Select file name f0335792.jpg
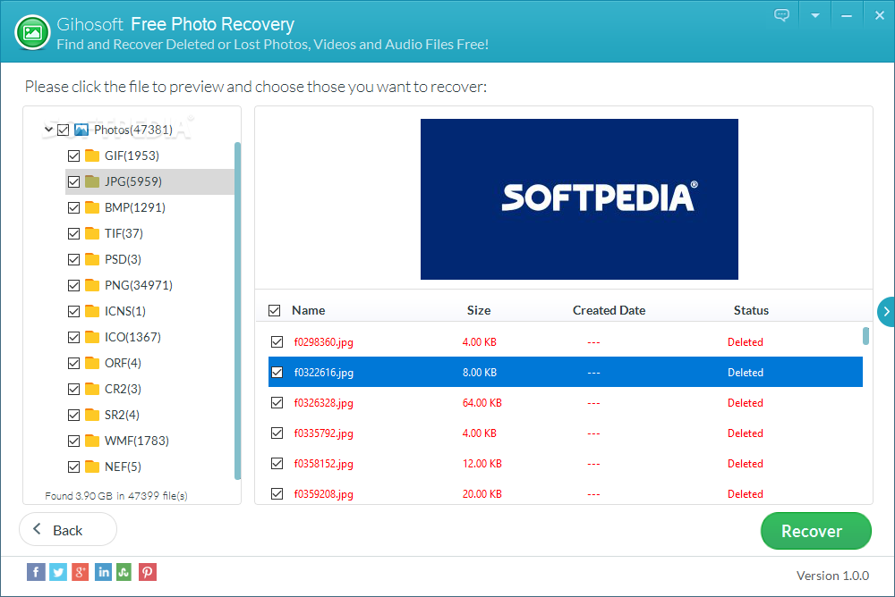Image resolution: width=895 pixels, height=597 pixels. click(324, 433)
